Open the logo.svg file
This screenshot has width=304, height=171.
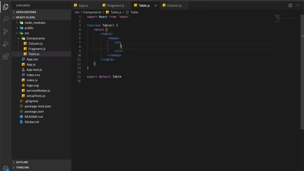pyautogui.click(x=41, y=85)
